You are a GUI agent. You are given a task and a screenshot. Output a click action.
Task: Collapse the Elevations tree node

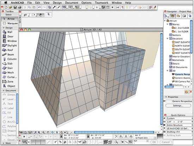click(167, 38)
